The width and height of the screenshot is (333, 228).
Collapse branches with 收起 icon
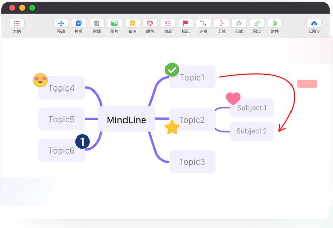[168, 23]
